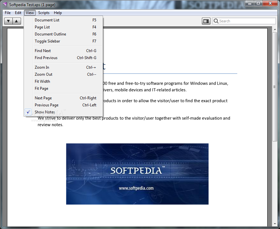Click the vertical scrollbar thumb

click(275, 87)
